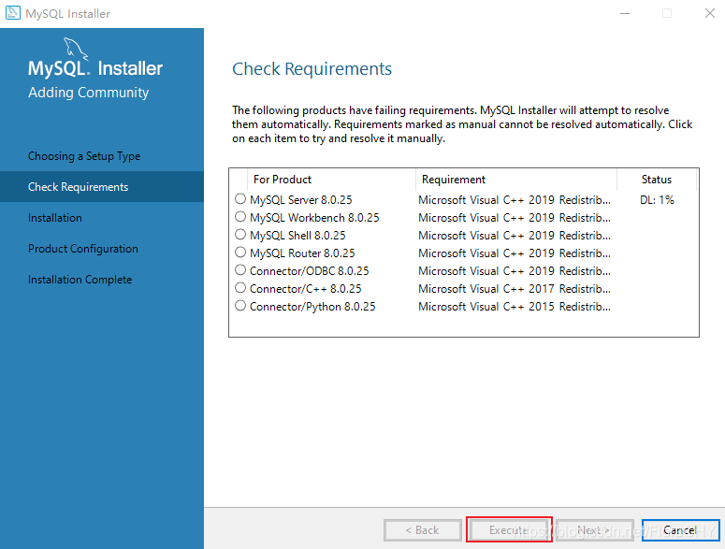Screen dimensions: 725x549
Task: Select the MySQL Server 8.0.25 radio button
Action: [x=240, y=199]
